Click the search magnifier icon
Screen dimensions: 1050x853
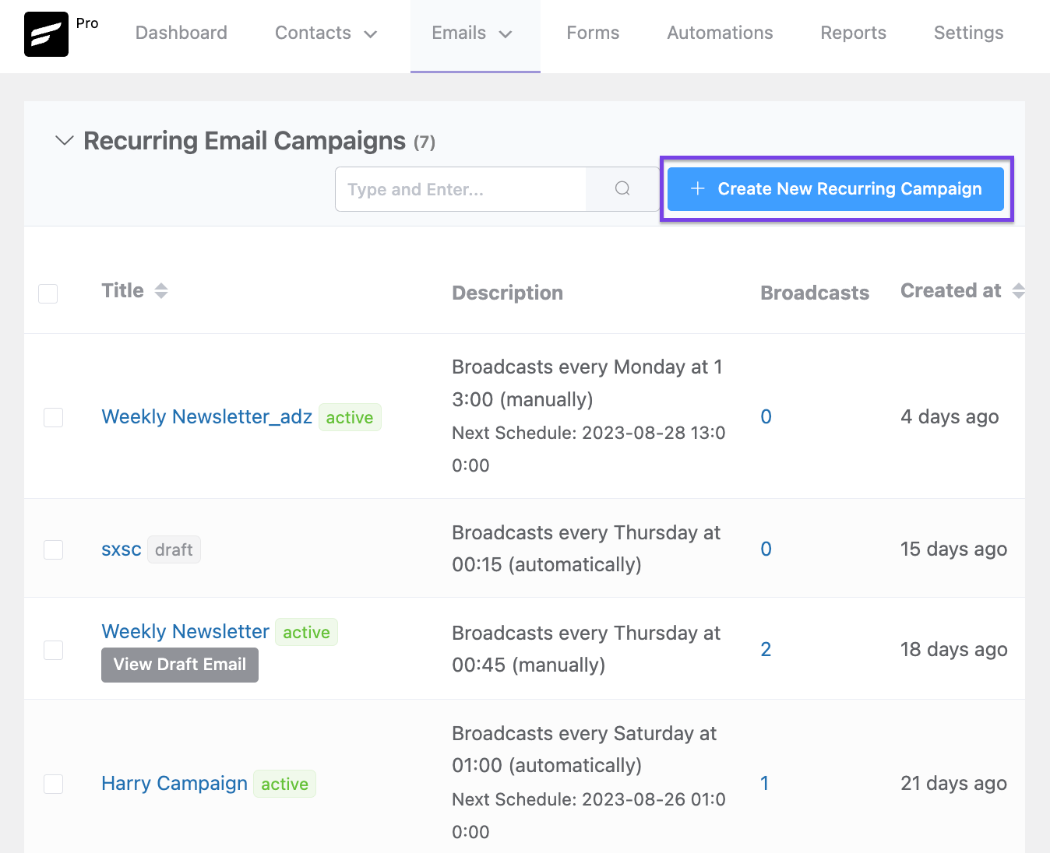tap(622, 188)
